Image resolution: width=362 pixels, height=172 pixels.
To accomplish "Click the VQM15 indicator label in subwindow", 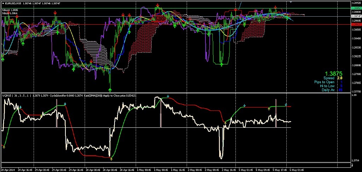I will (x=7, y=95).
